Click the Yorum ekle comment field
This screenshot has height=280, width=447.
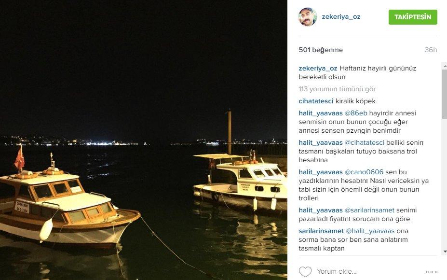tap(368, 271)
